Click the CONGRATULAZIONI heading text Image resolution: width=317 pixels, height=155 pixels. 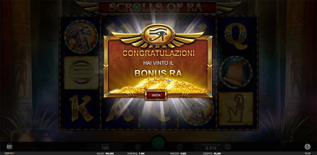tap(158, 53)
